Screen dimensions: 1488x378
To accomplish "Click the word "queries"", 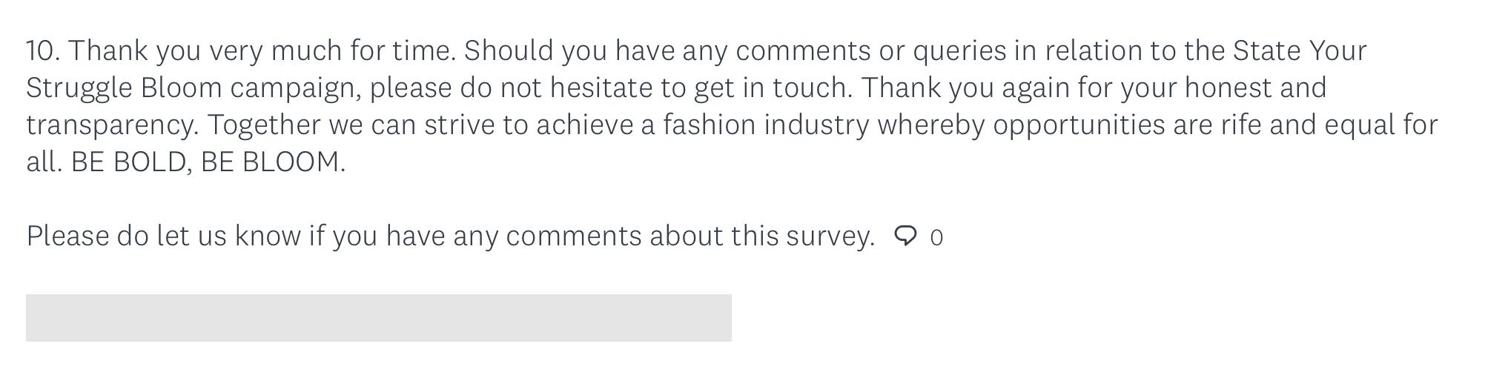I will pos(959,51).
